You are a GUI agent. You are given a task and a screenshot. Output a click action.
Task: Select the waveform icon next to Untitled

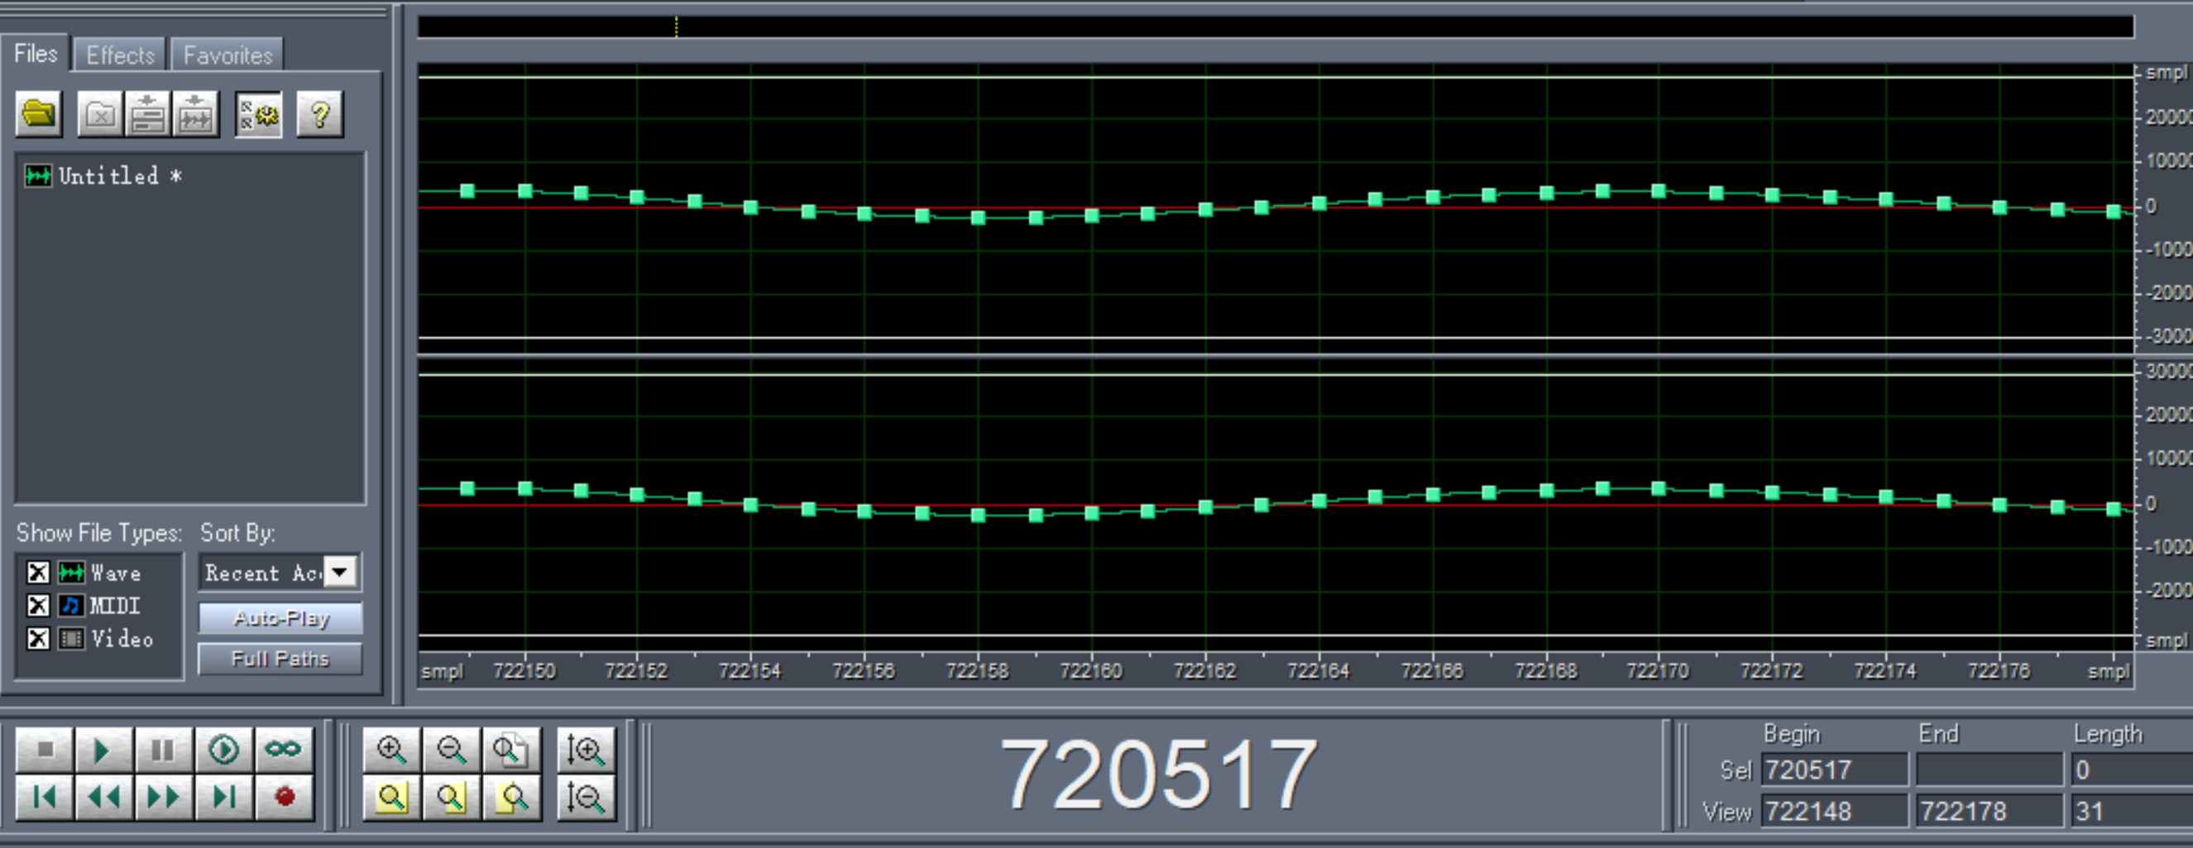[x=38, y=176]
